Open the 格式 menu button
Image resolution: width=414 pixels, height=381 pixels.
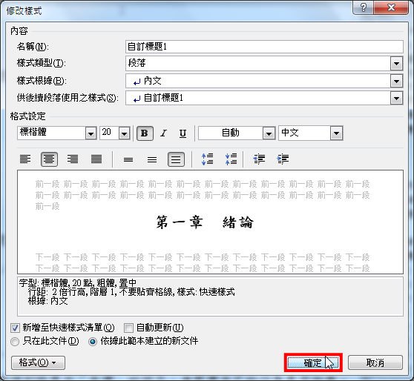click(38, 362)
